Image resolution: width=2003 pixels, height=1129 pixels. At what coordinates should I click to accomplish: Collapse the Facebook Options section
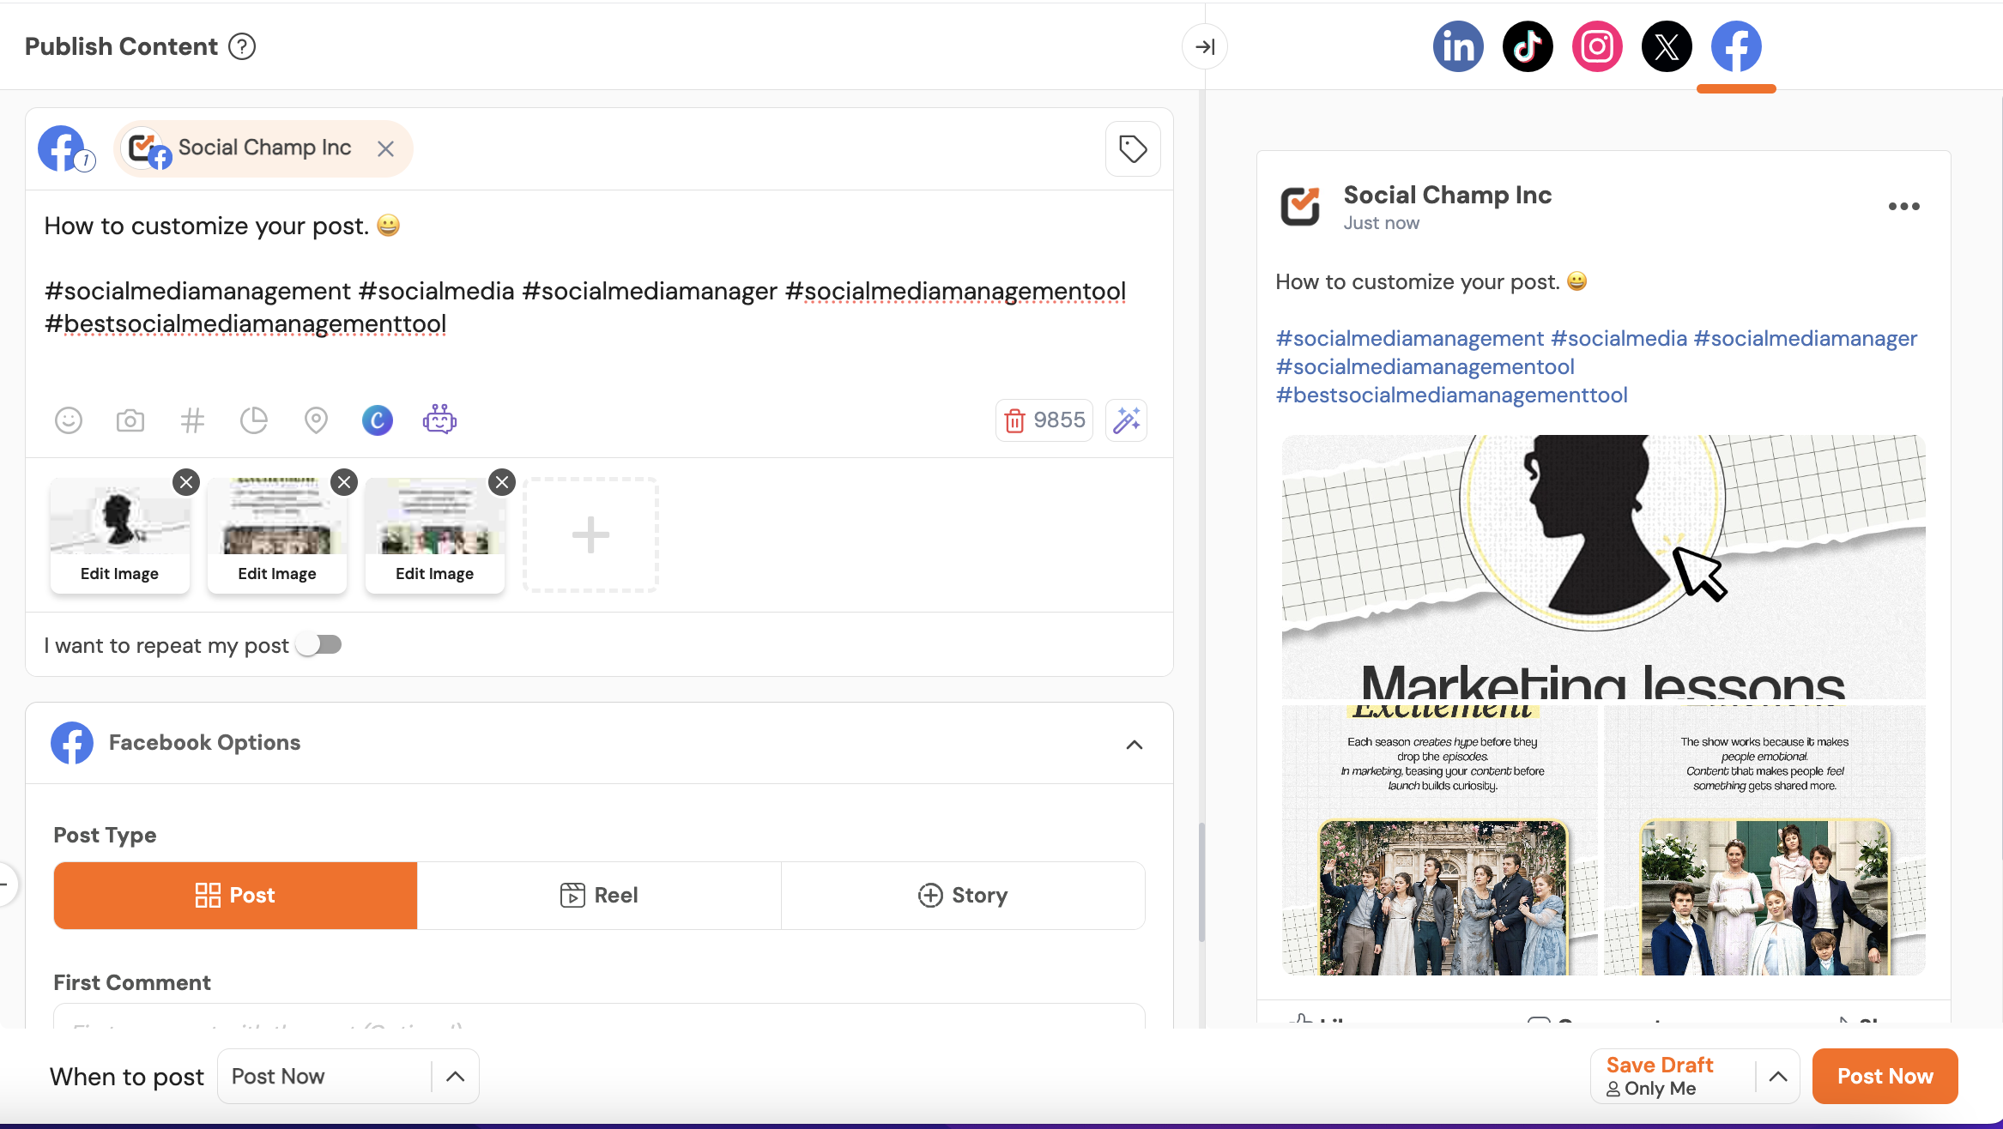click(x=1135, y=745)
